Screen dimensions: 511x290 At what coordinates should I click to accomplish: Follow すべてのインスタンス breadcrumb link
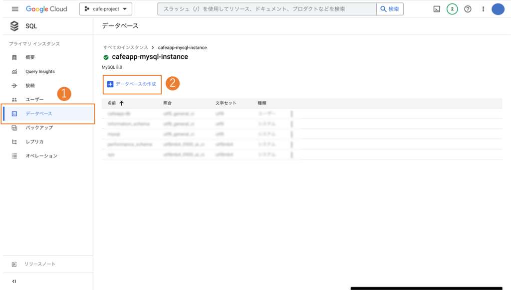[x=126, y=47]
